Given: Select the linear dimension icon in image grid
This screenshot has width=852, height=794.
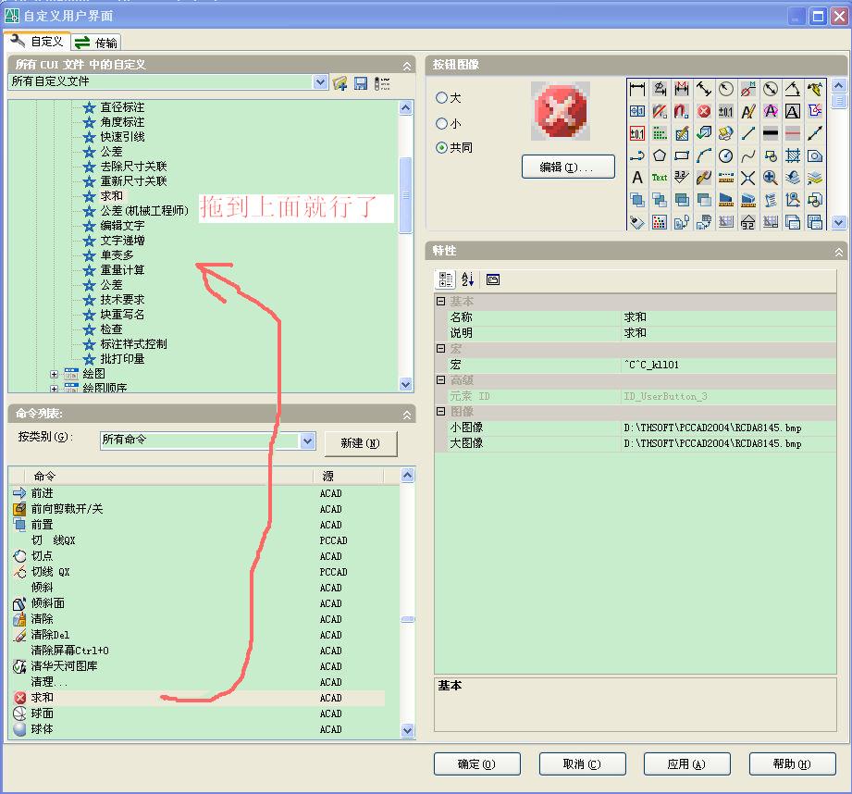Looking at the screenshot, I should (x=637, y=89).
